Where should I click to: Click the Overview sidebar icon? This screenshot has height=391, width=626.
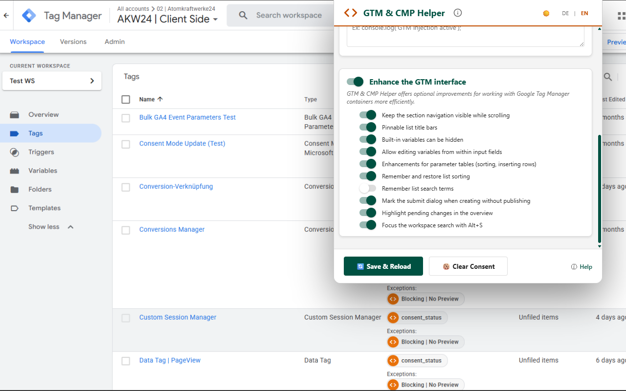pyautogui.click(x=15, y=115)
